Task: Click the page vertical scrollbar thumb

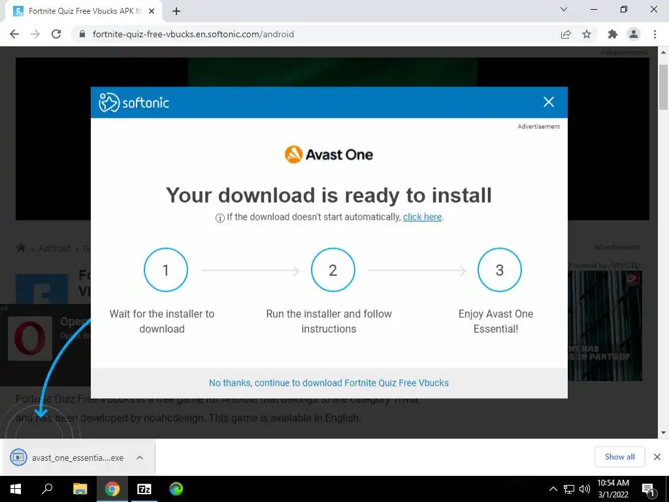Action: (663, 87)
